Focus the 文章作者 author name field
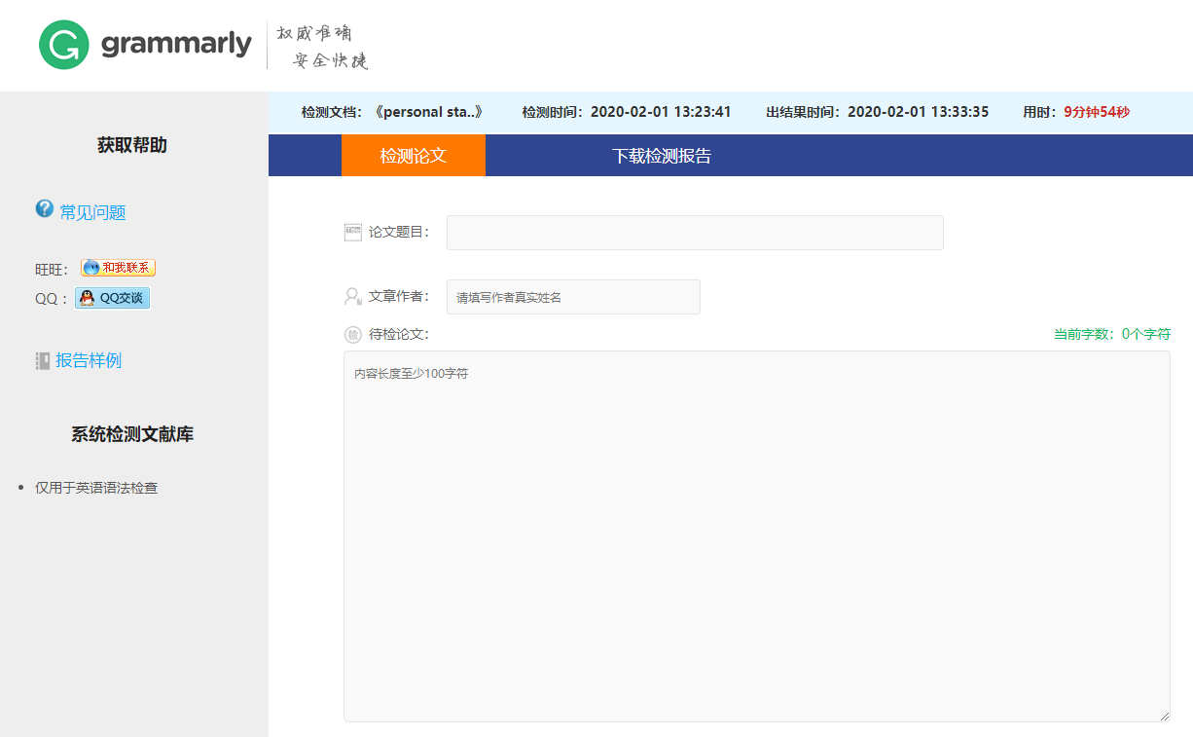 click(573, 297)
